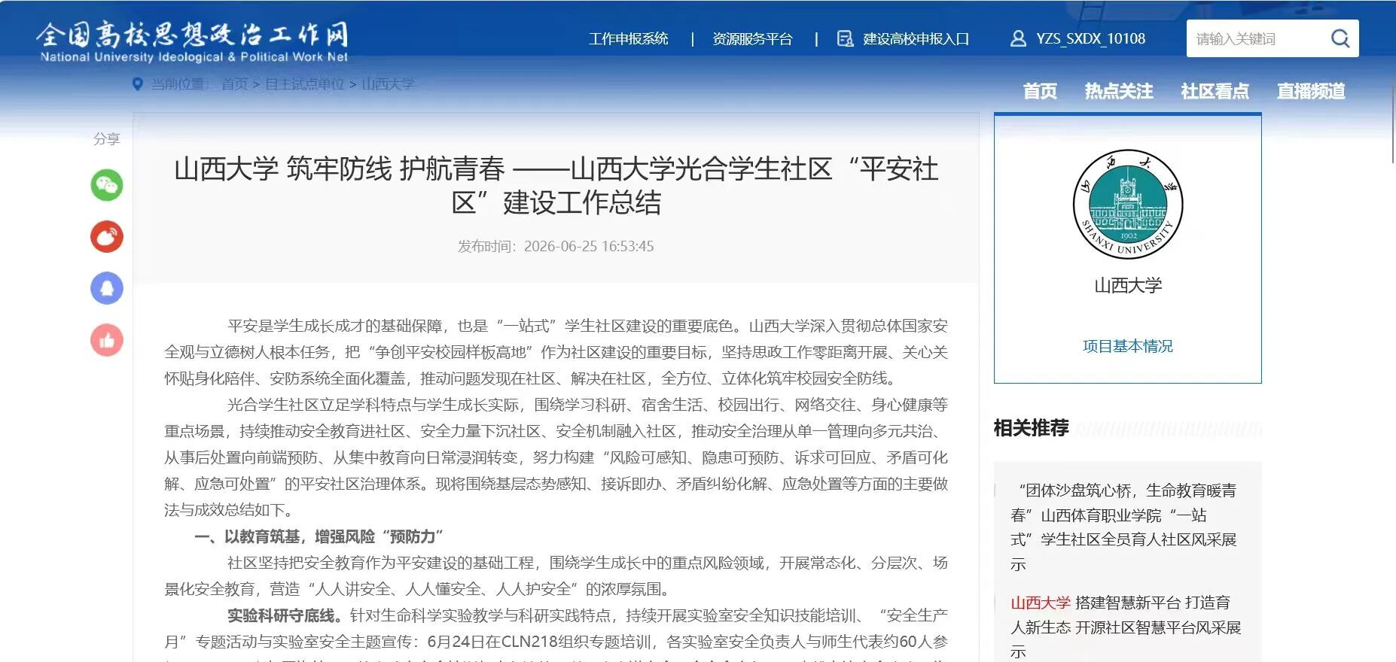Focus the 请输入关键词 search field
This screenshot has width=1396, height=662.
tap(1257, 38)
